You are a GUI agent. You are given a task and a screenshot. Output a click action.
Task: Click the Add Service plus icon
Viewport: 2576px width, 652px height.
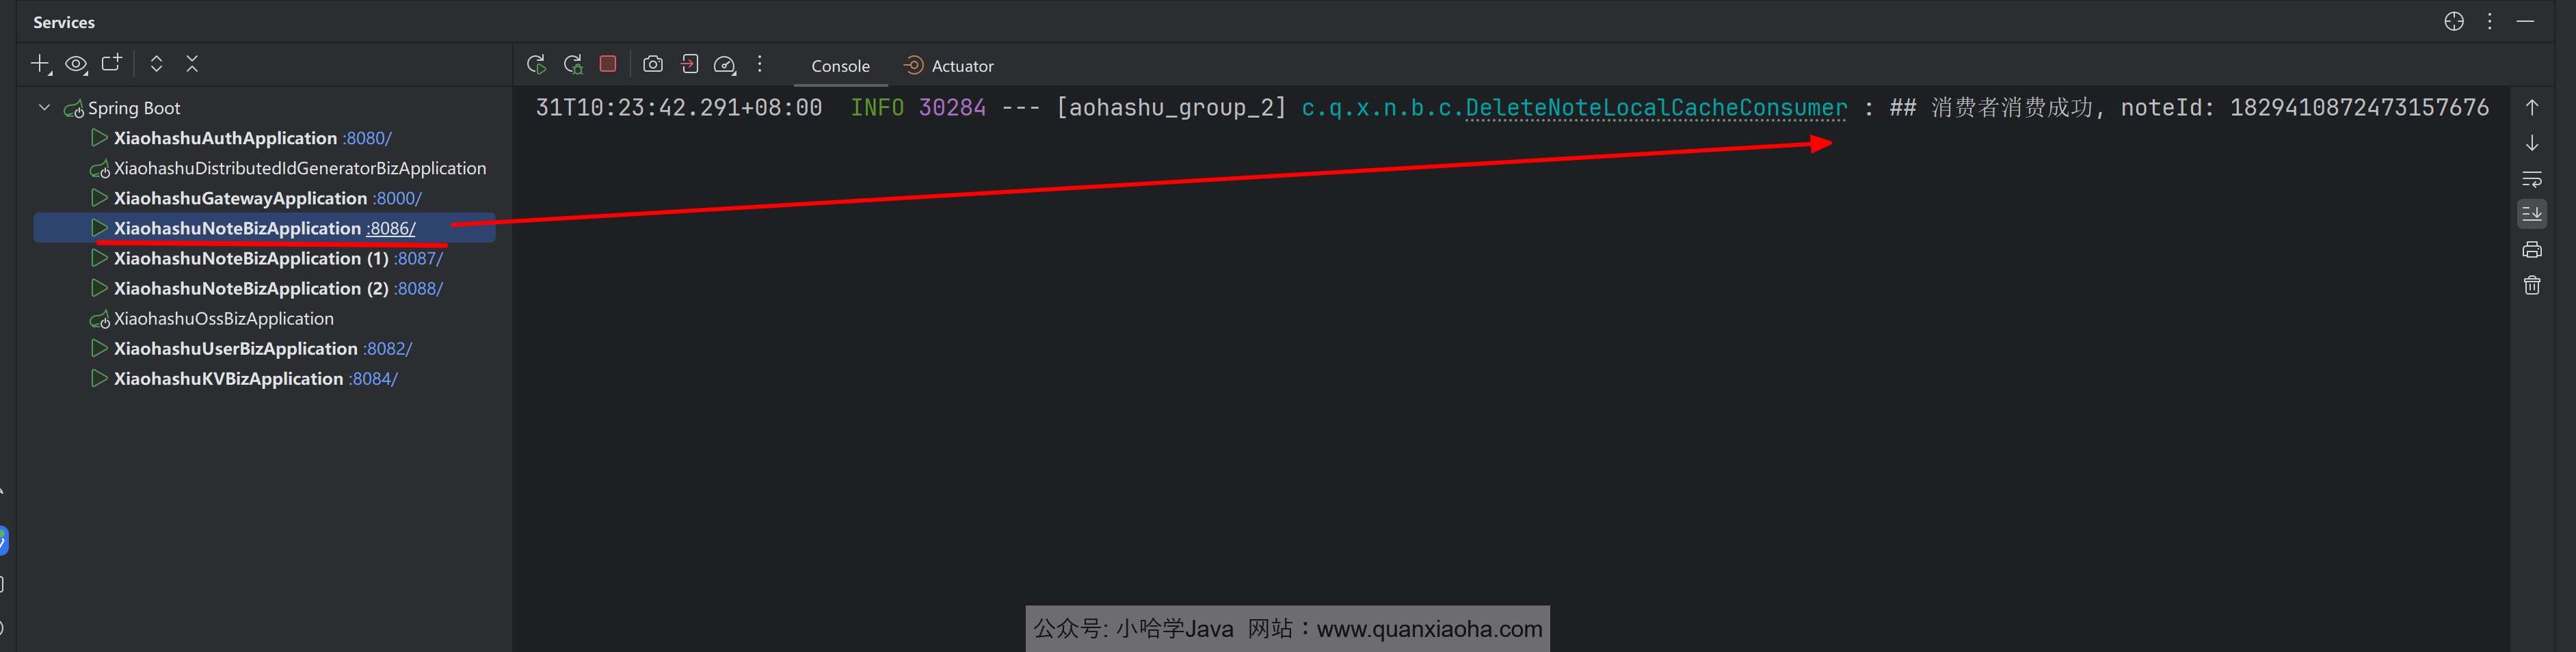(x=39, y=64)
